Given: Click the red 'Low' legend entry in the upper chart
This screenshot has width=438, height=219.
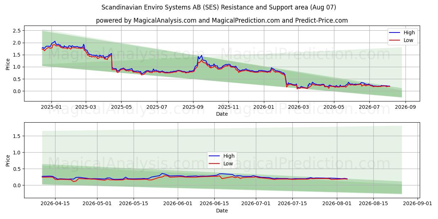Looking at the screenshot, I should 403,40.
